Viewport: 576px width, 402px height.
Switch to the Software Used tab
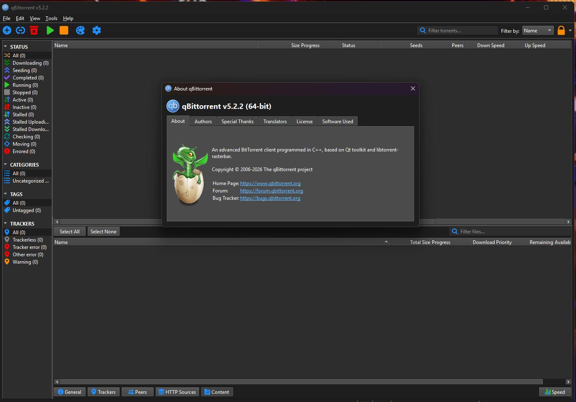338,122
